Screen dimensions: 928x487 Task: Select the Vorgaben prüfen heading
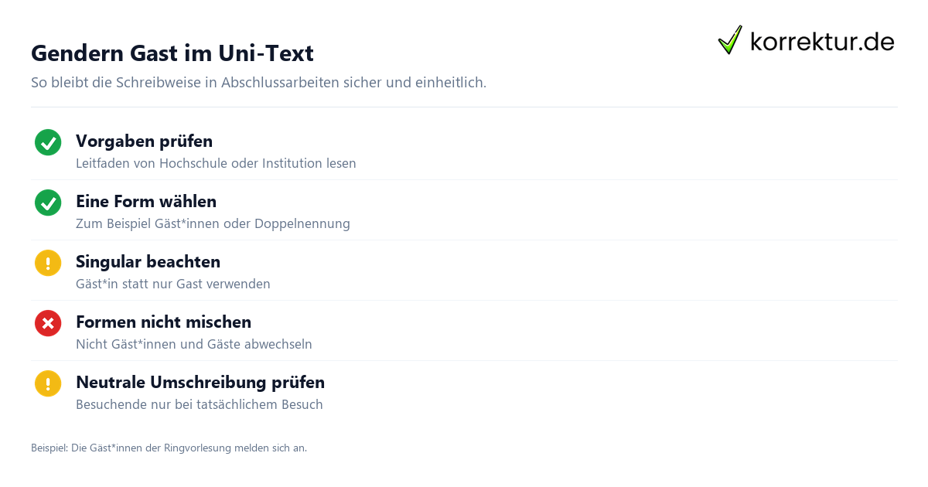click(144, 141)
